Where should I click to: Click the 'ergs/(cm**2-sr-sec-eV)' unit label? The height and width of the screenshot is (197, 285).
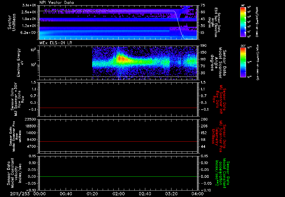click(x=257, y=62)
